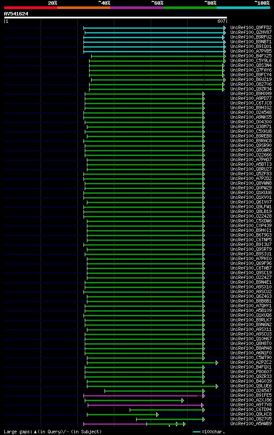Click the UniRef100_Q8RU27 label

tap(251, 169)
